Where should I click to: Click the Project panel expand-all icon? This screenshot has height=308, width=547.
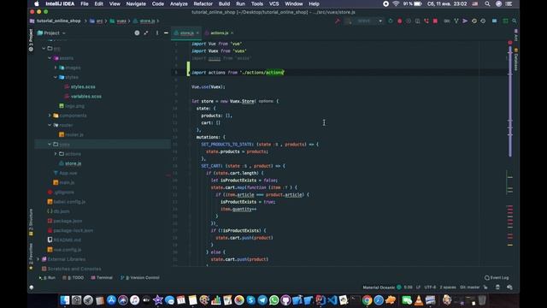146,33
